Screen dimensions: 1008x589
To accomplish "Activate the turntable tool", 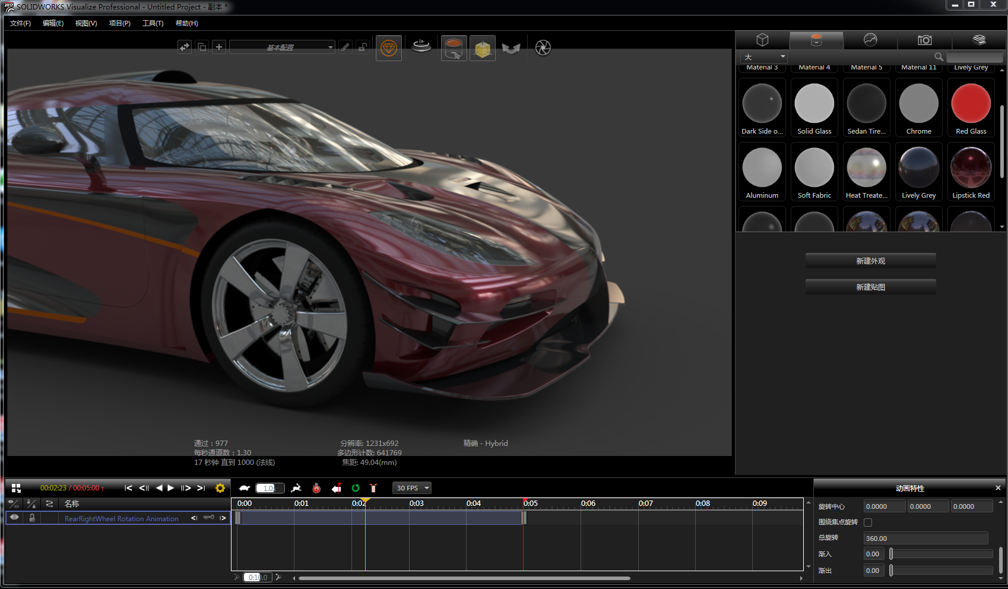I will tap(421, 47).
